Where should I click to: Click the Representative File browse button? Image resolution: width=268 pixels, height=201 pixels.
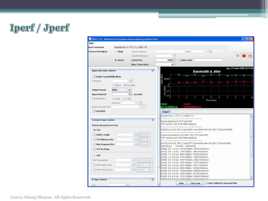tap(143, 107)
